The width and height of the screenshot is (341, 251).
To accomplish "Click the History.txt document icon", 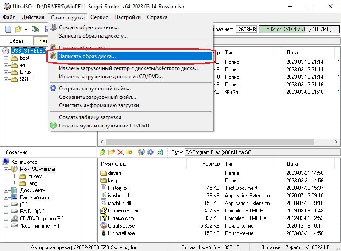I will (x=104, y=188).
